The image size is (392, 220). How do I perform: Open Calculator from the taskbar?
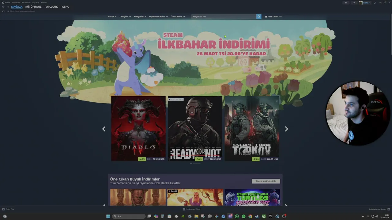point(163,216)
